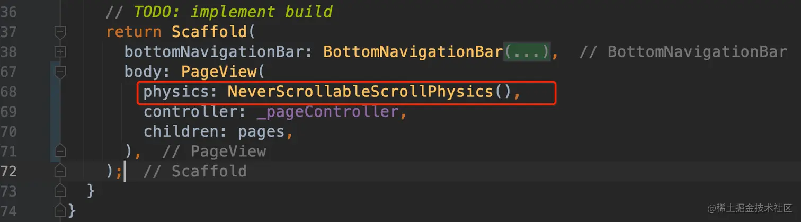Image resolution: width=801 pixels, height=222 pixels.
Task: Expand the folded (...) placeholder after BottomNavigationBar
Action: 527,52
